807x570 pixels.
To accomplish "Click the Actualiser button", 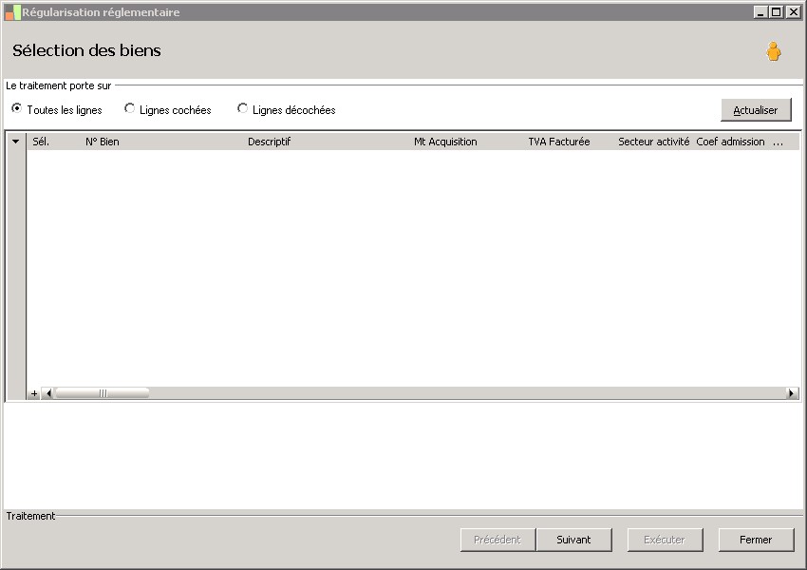I will 756,110.
